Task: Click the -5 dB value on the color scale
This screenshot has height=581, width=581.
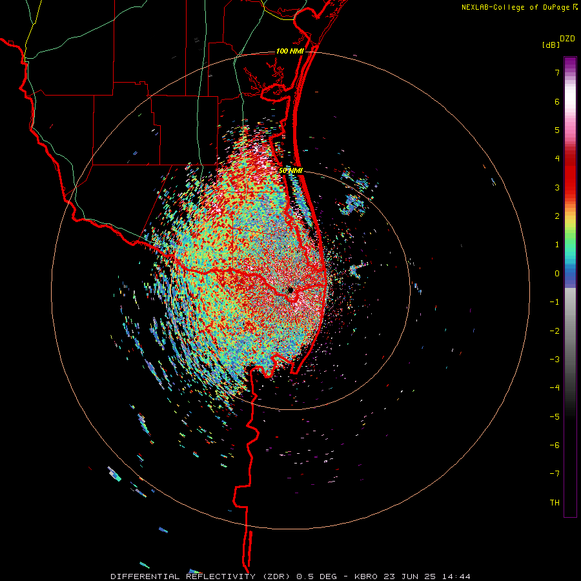Action: (555, 417)
